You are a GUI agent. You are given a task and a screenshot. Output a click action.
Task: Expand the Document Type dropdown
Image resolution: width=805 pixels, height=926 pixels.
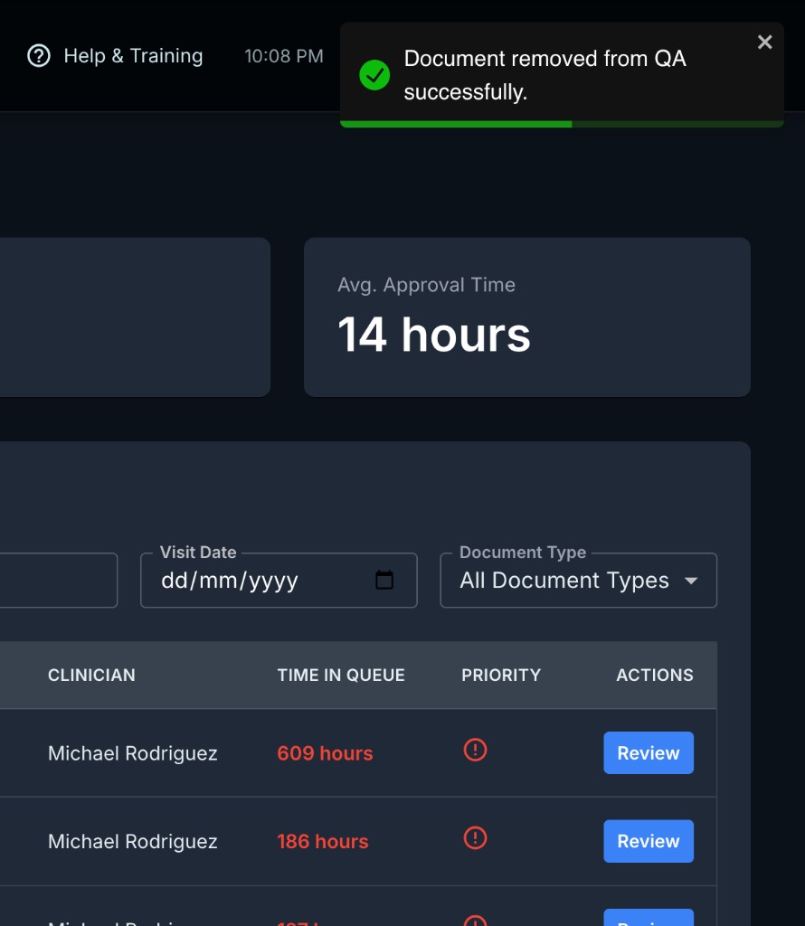[578, 580]
